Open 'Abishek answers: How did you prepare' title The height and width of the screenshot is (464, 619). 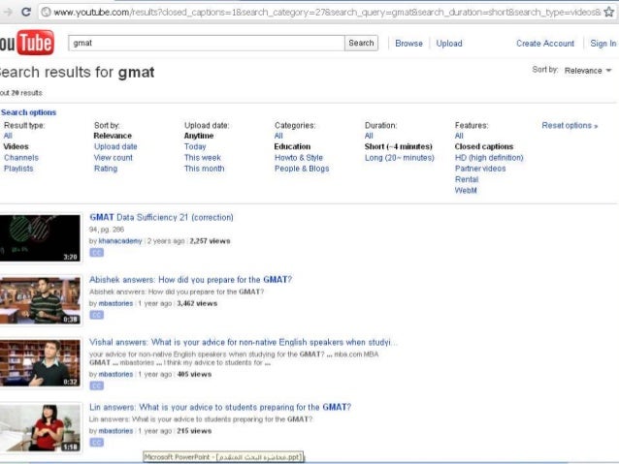[x=191, y=280]
